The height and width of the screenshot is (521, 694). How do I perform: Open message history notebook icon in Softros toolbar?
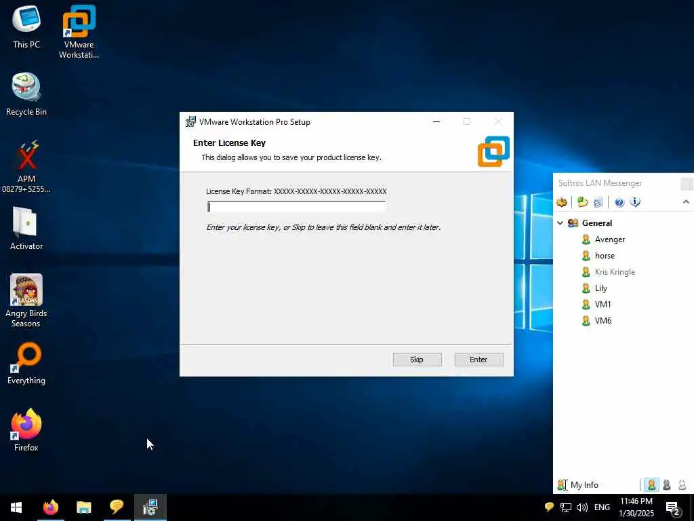(x=598, y=202)
